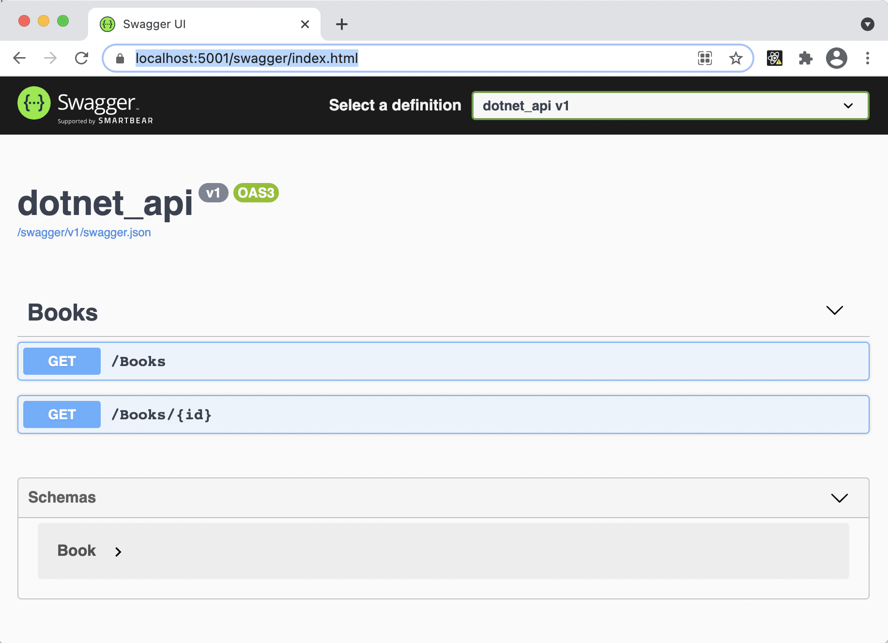This screenshot has height=643, width=888.
Task: Collapse the Schemas section chevron
Action: click(840, 498)
